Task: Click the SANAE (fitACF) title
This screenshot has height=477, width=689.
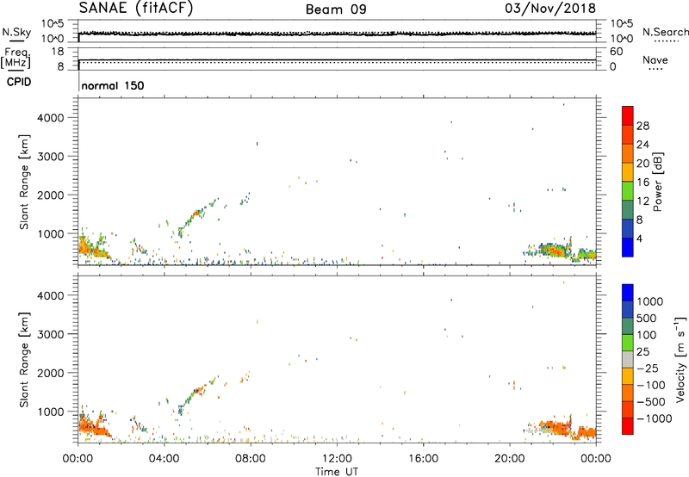Action: point(136,8)
